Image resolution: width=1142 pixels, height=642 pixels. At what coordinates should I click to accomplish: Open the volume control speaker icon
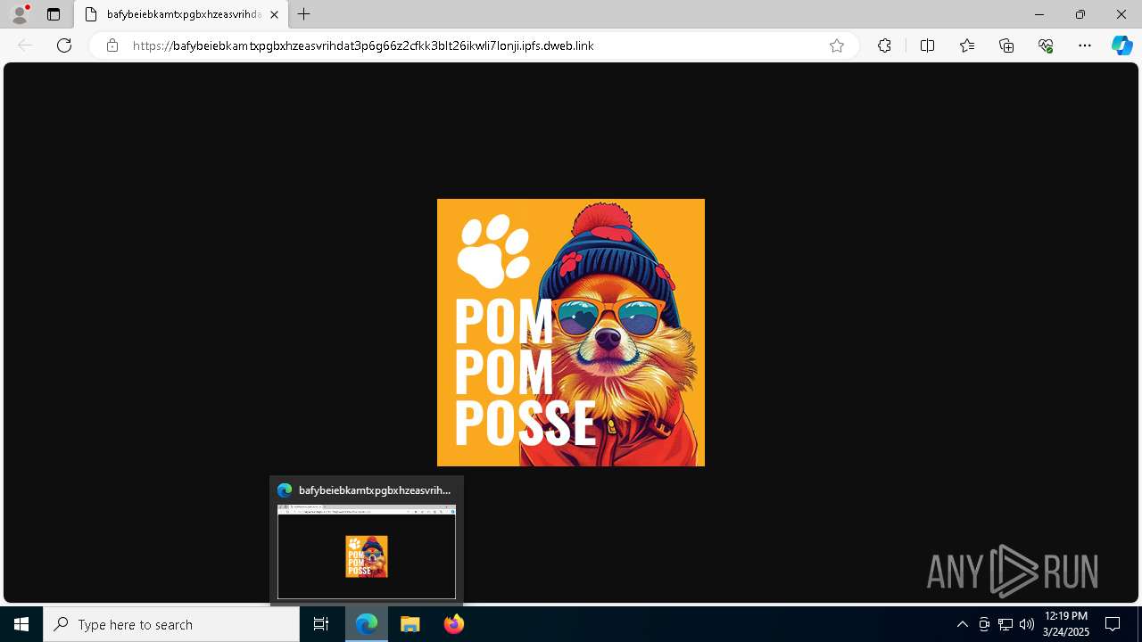(x=1027, y=624)
